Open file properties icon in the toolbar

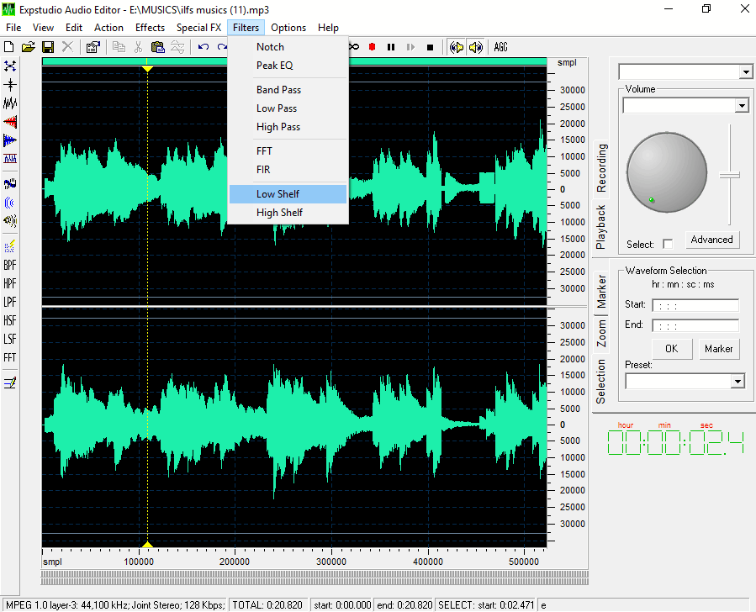point(93,47)
